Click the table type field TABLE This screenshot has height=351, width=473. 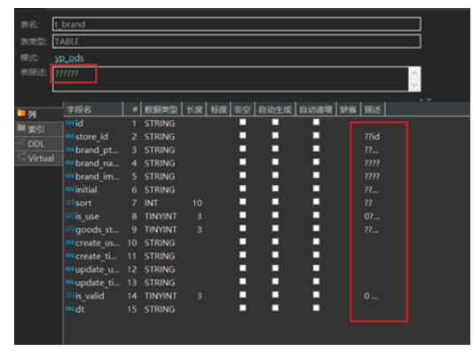236,42
